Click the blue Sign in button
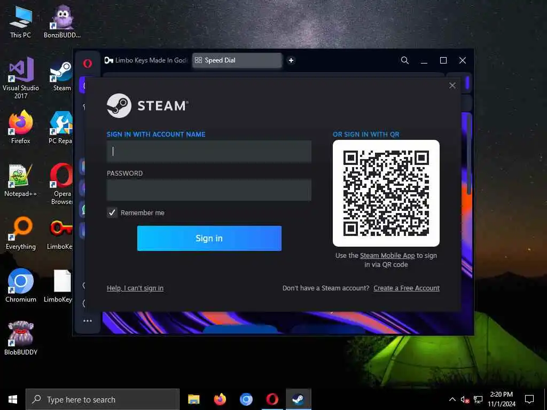The width and height of the screenshot is (547, 410). (209, 238)
